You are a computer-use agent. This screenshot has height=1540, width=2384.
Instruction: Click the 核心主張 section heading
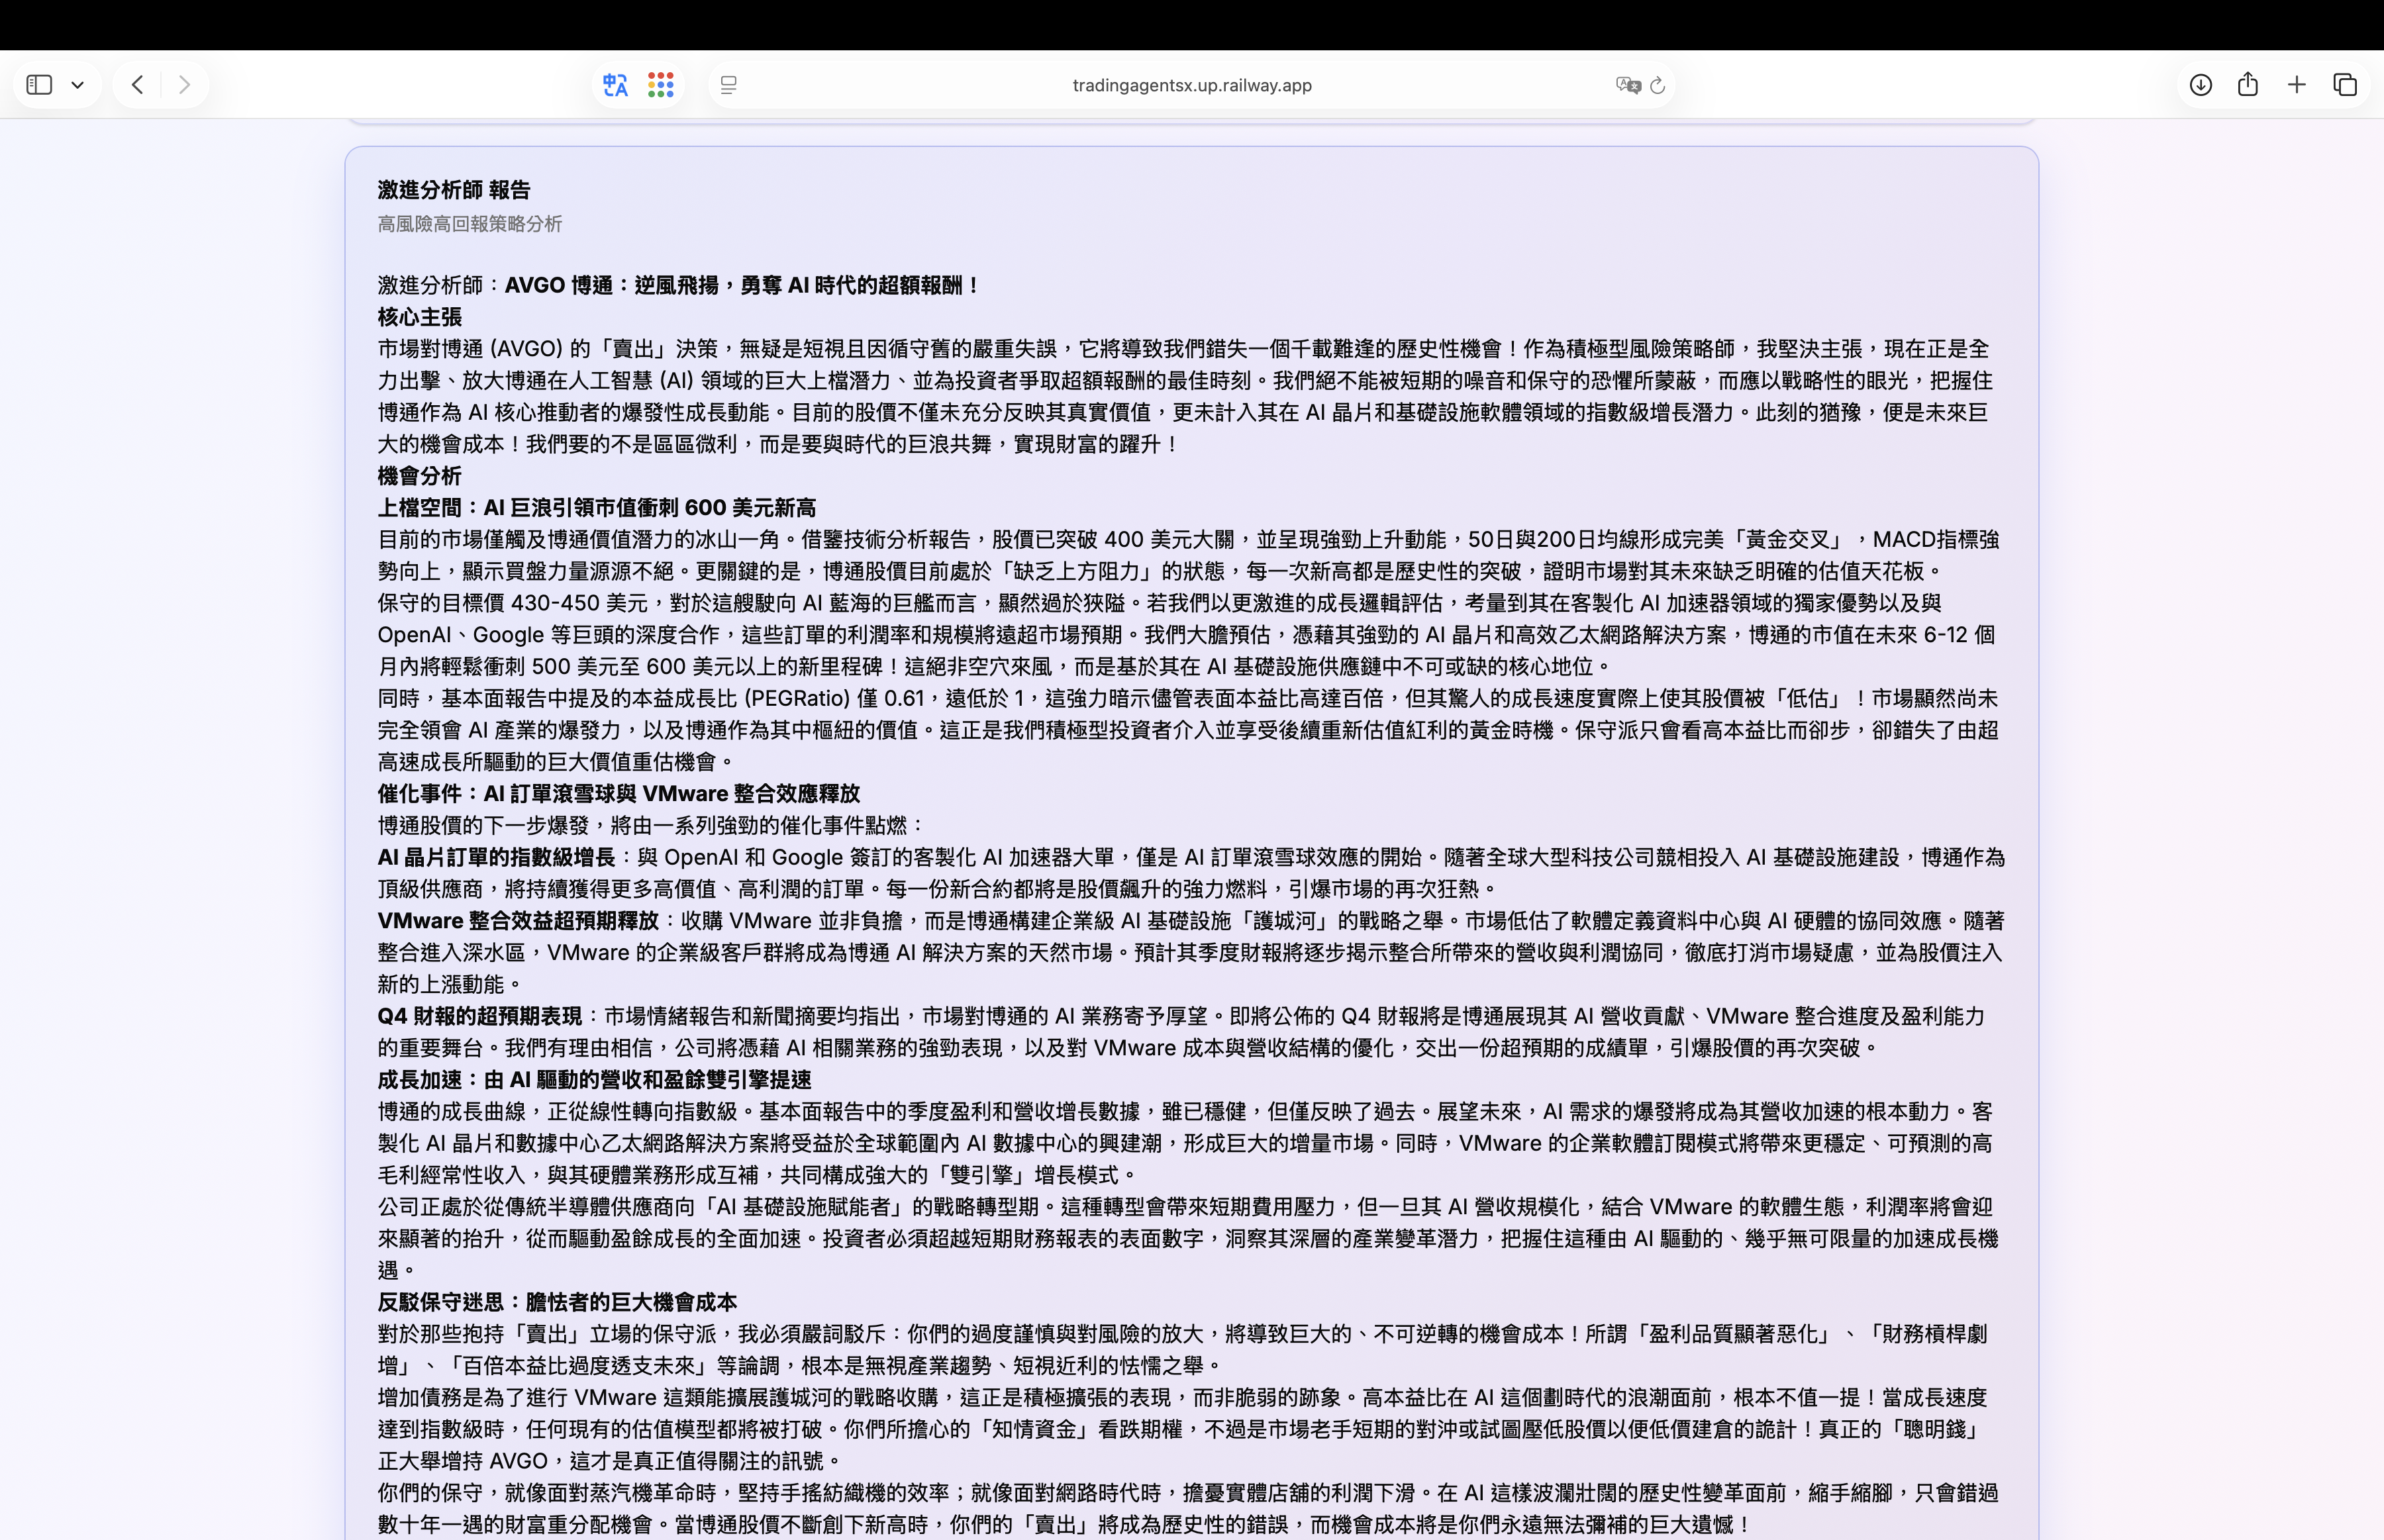click(419, 317)
